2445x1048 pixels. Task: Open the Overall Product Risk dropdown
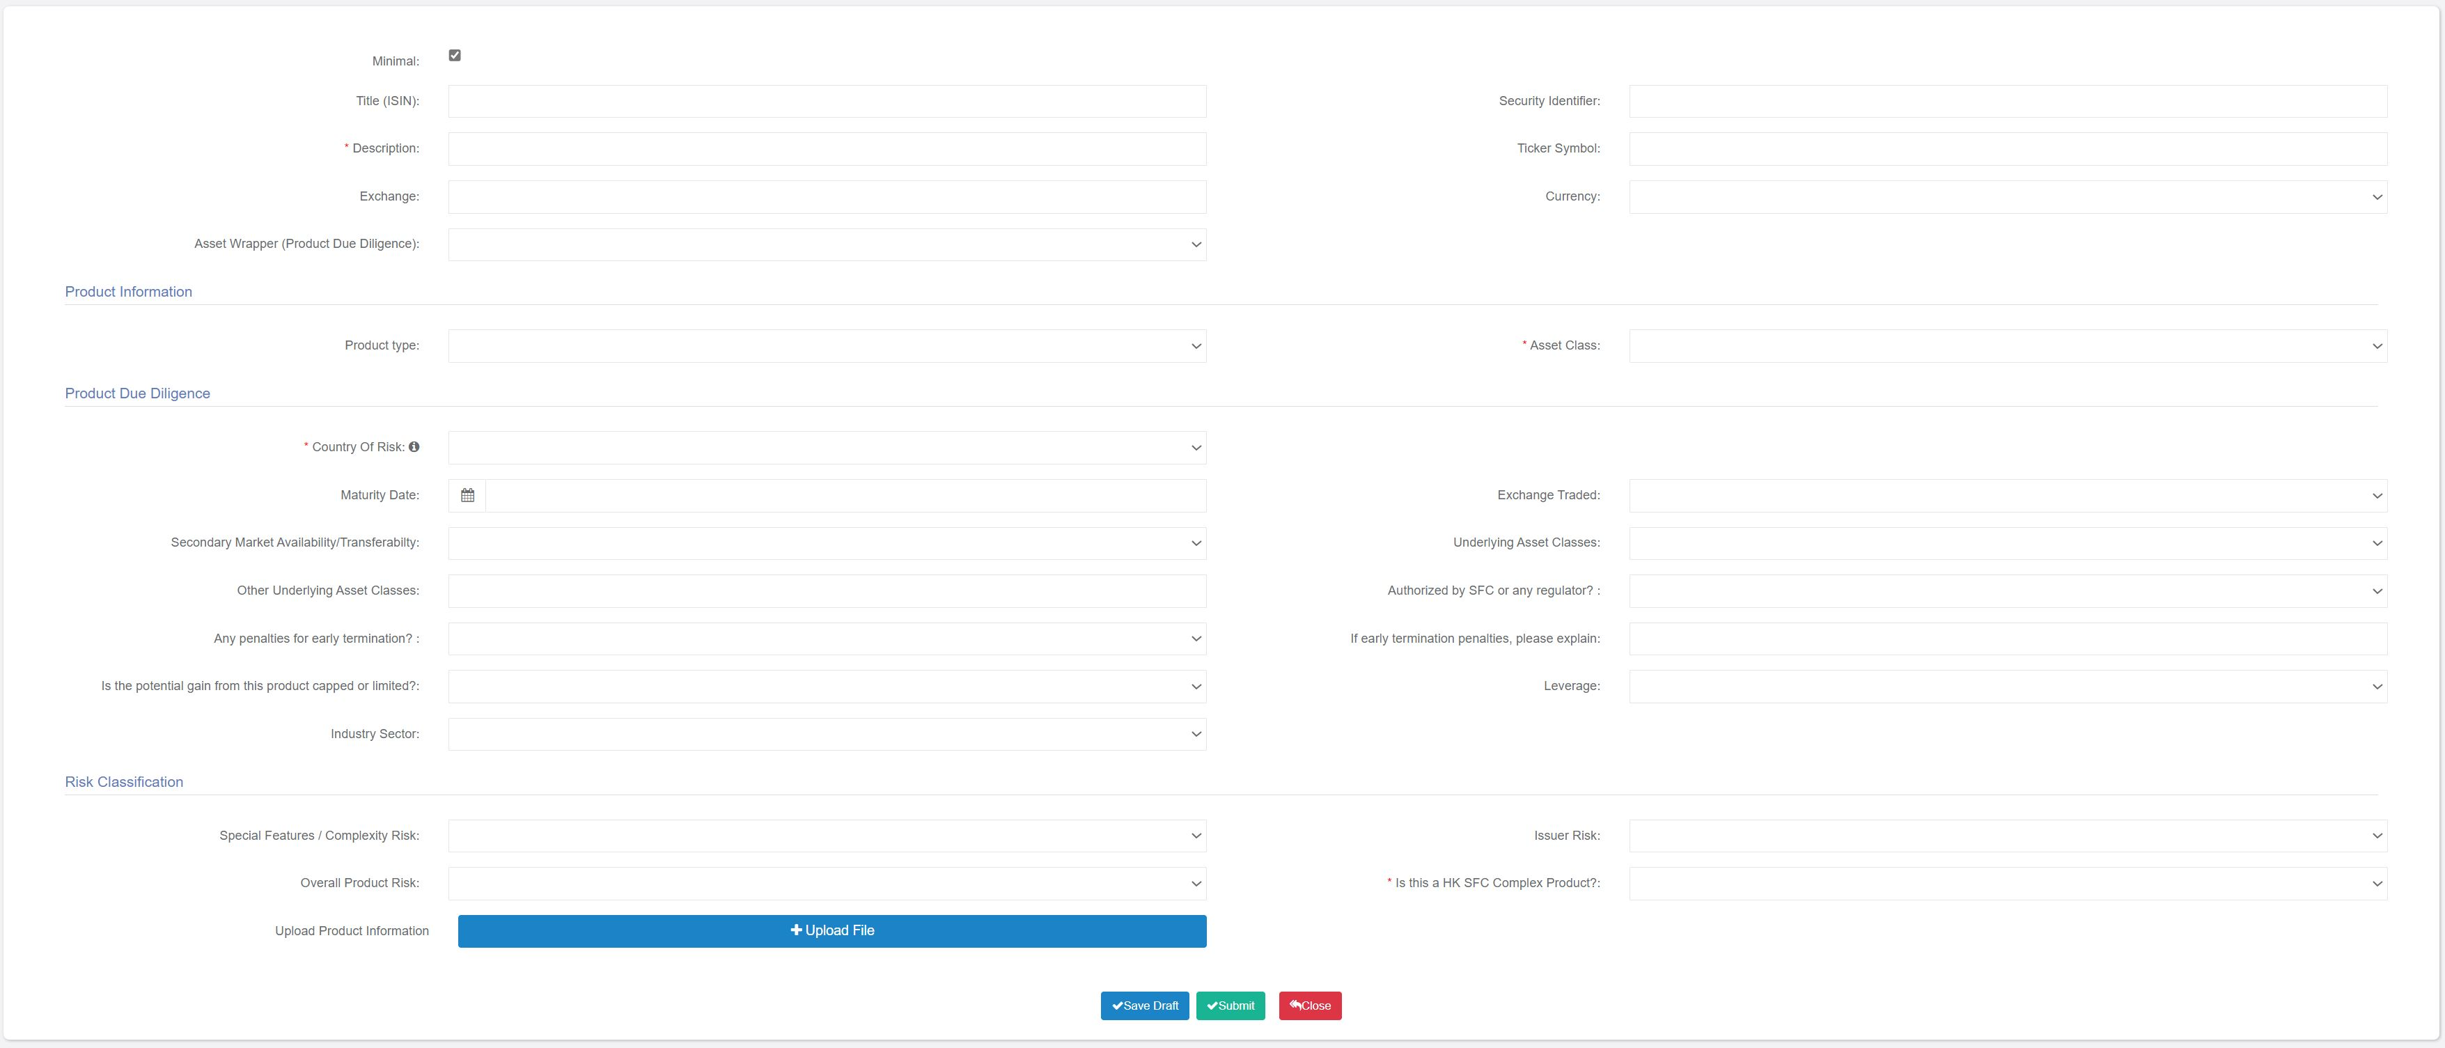827,884
